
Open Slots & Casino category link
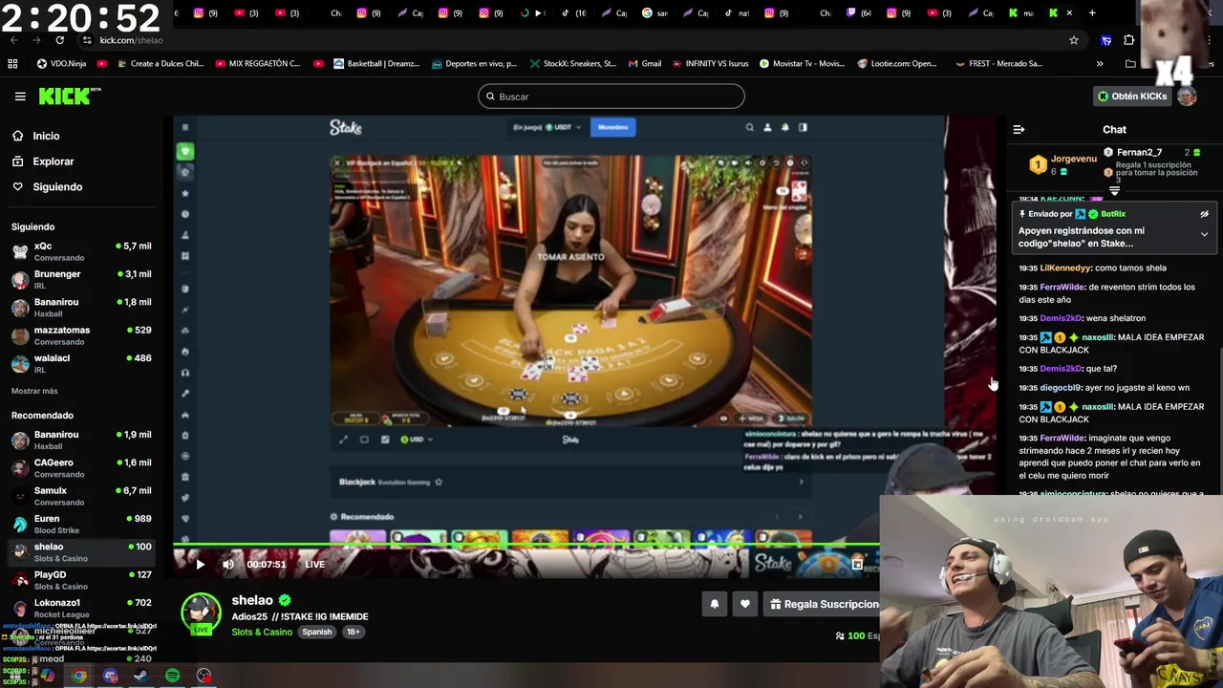[x=262, y=632]
